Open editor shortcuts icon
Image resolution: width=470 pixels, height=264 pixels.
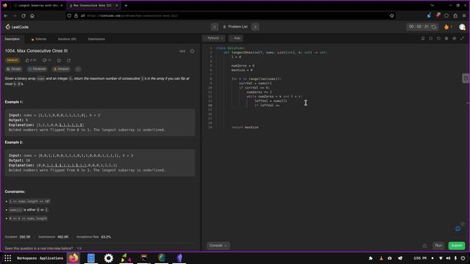click(446, 38)
